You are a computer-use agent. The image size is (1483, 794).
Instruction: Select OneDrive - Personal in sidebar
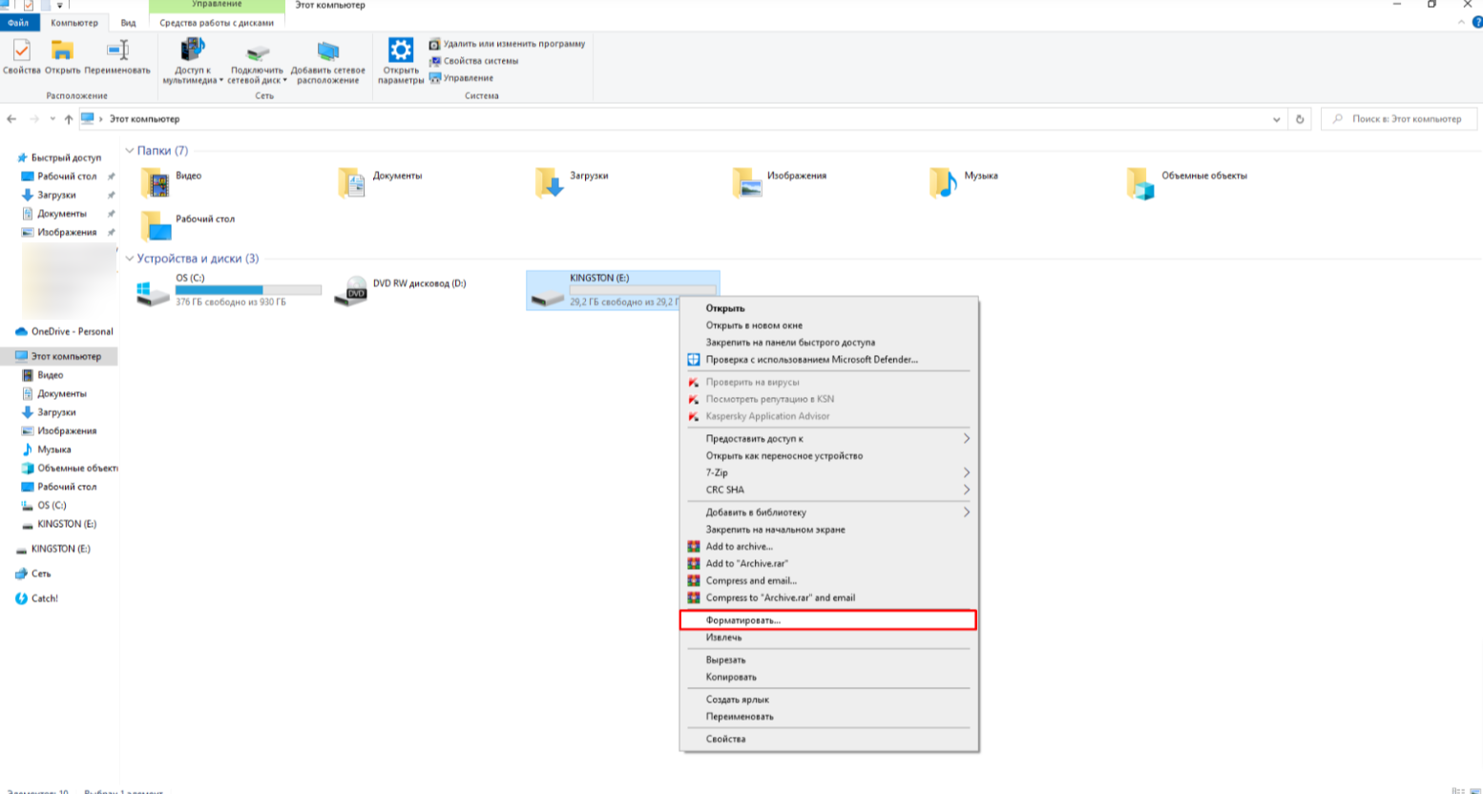[x=72, y=331]
